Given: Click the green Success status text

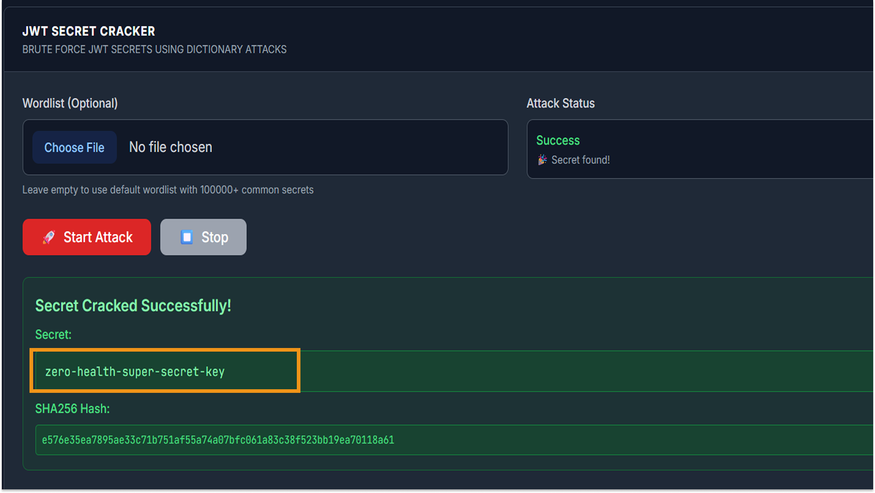Looking at the screenshot, I should (x=558, y=140).
